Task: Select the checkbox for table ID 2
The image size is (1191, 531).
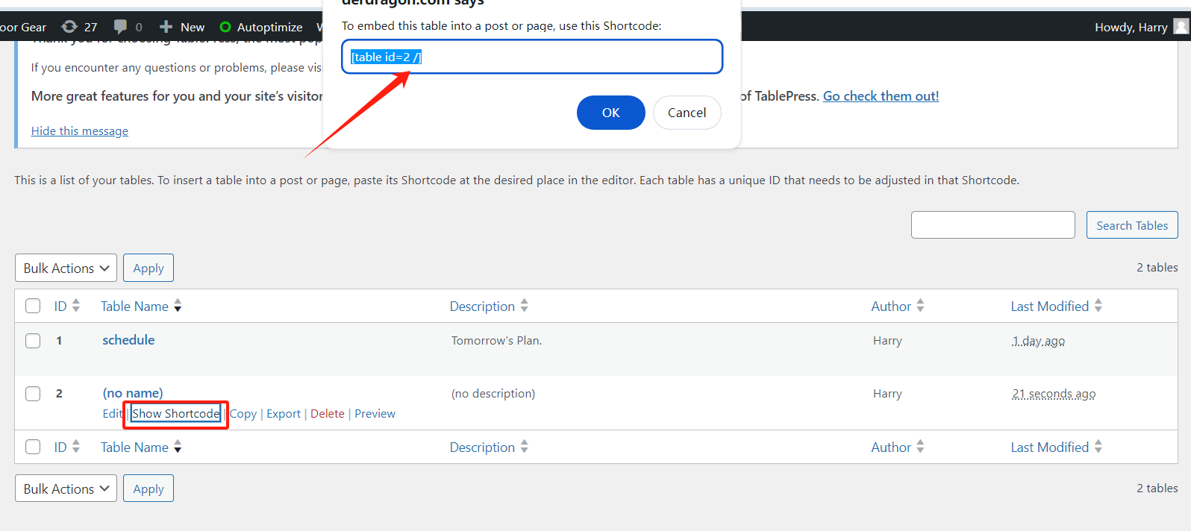Action: coord(33,394)
